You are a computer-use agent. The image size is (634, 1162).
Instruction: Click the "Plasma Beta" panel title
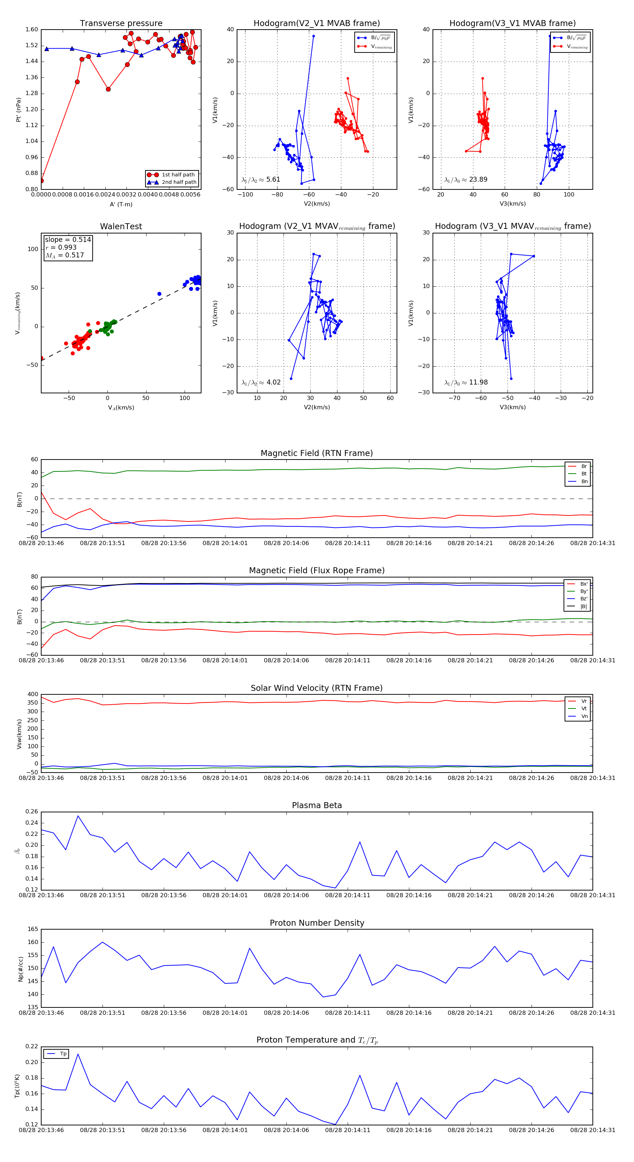[317, 805]
